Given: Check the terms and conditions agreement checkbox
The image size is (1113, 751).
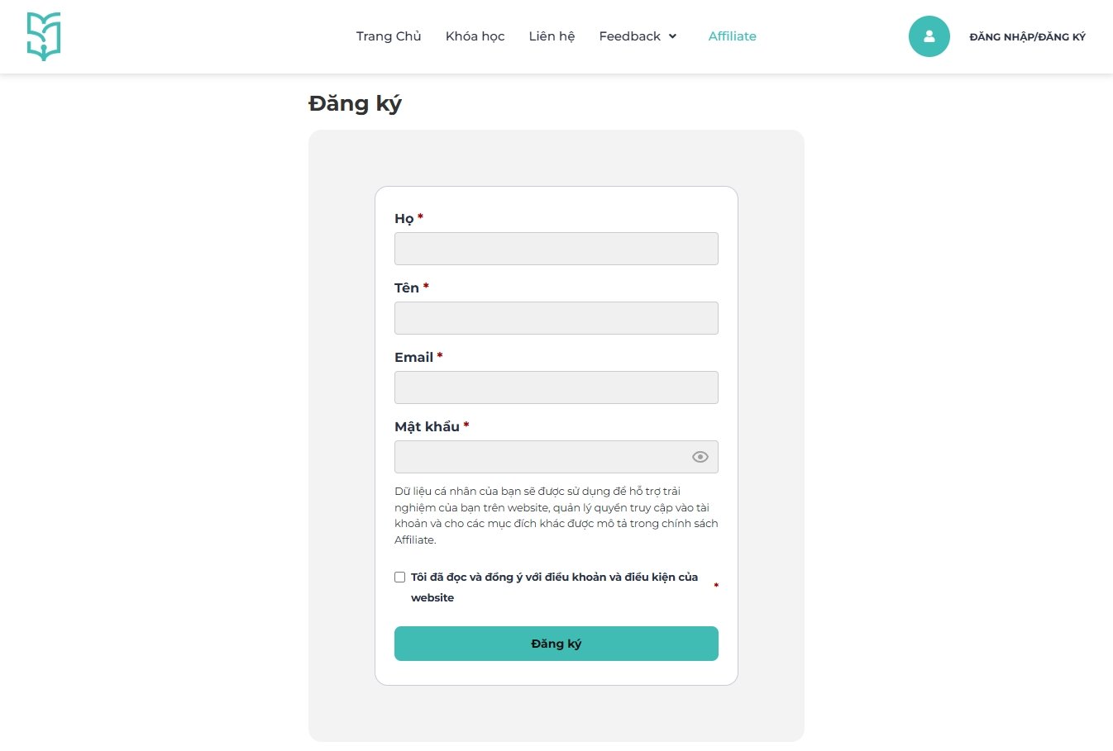Looking at the screenshot, I should click(x=399, y=577).
